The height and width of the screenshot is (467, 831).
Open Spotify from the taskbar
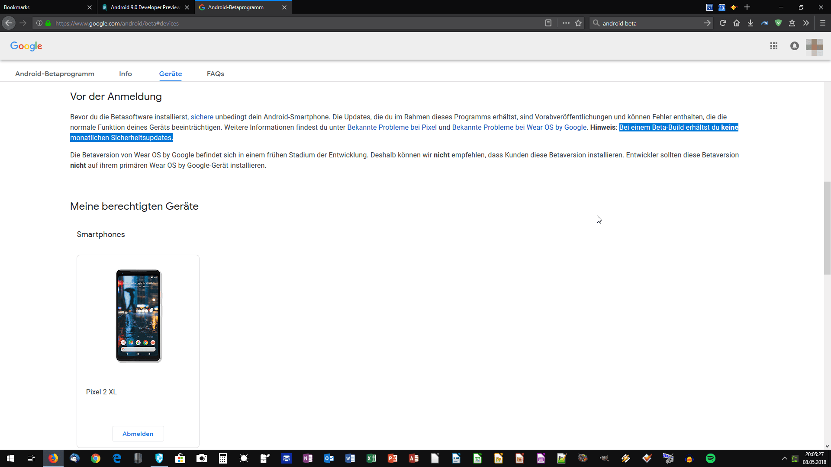[711, 458]
